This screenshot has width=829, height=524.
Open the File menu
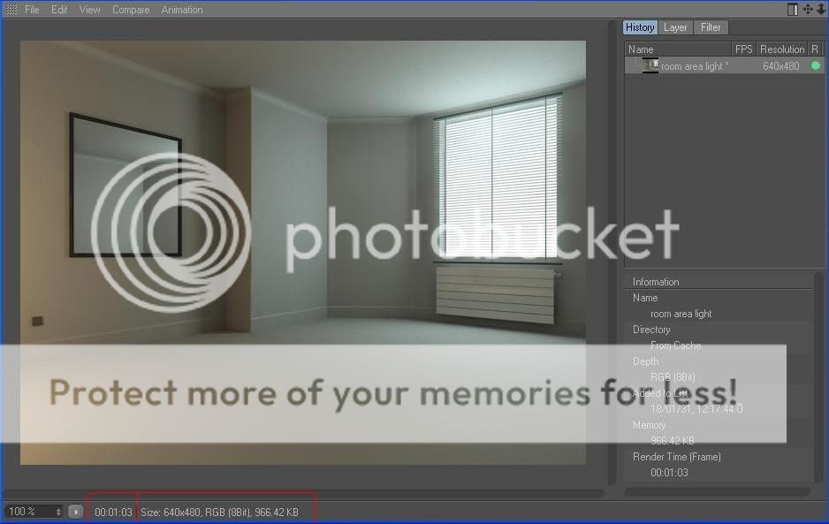tap(32, 10)
